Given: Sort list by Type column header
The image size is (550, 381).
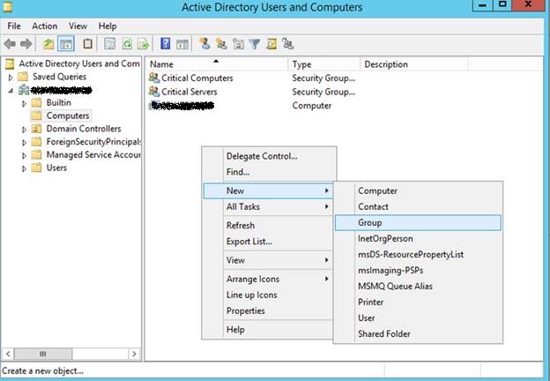Looking at the screenshot, I should [324, 64].
